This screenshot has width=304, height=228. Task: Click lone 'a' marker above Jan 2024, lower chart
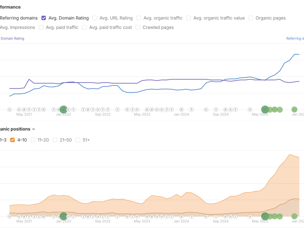click(181, 216)
